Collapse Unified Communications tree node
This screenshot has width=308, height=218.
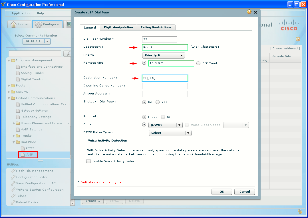(9, 98)
